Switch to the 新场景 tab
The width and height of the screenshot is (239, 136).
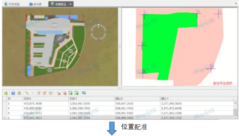click(x=35, y=4)
